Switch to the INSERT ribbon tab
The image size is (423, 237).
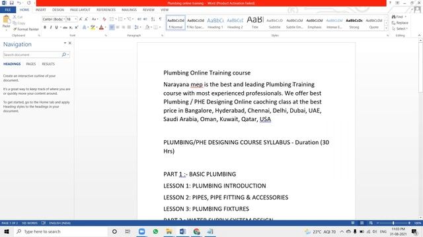(x=41, y=10)
